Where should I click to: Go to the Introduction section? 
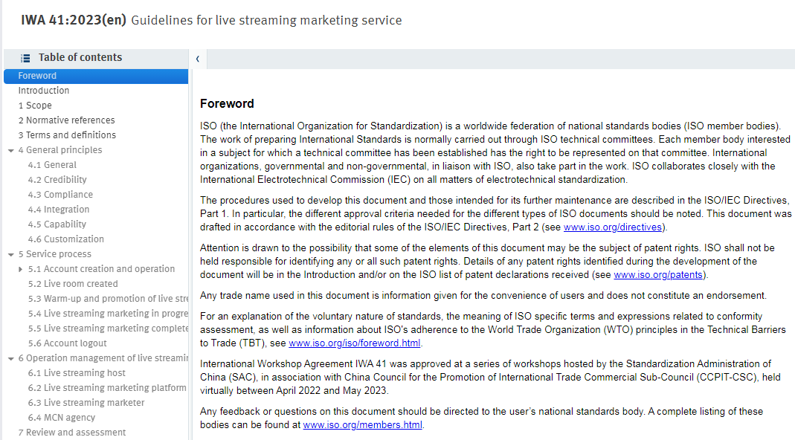tap(44, 90)
